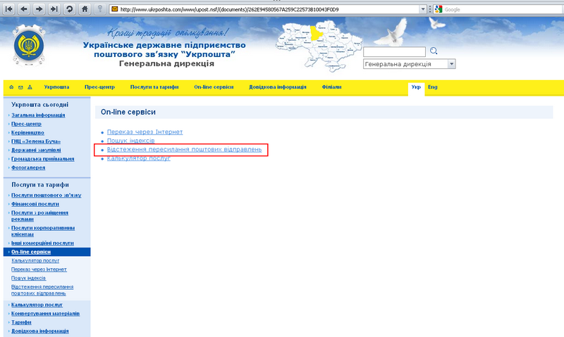
Task: Select the Укр language tab
Action: [416, 87]
